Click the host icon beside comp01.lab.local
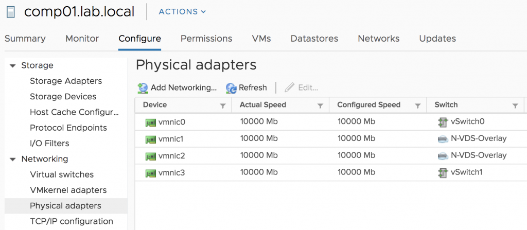The width and height of the screenshot is (527, 230). pyautogui.click(x=11, y=12)
